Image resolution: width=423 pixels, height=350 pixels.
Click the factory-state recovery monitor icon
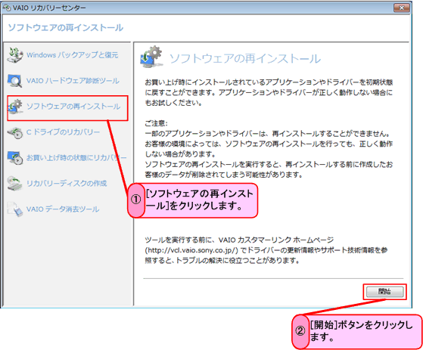15,158
